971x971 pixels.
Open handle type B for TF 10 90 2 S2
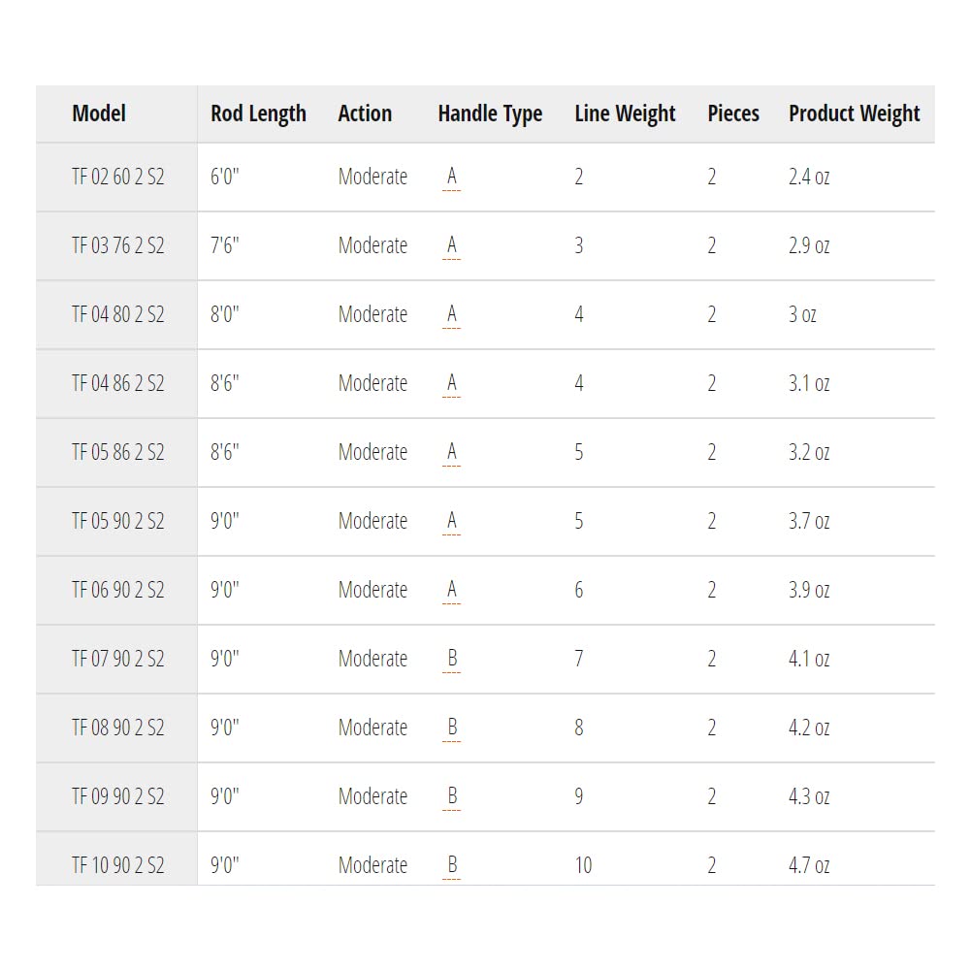(452, 866)
